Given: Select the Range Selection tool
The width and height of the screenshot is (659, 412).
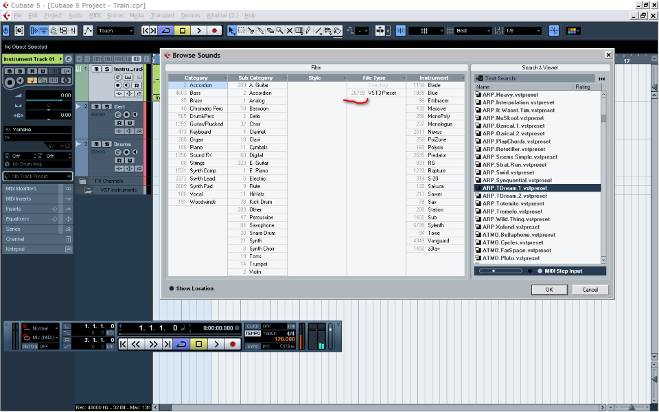Looking at the screenshot, I should point(242,30).
